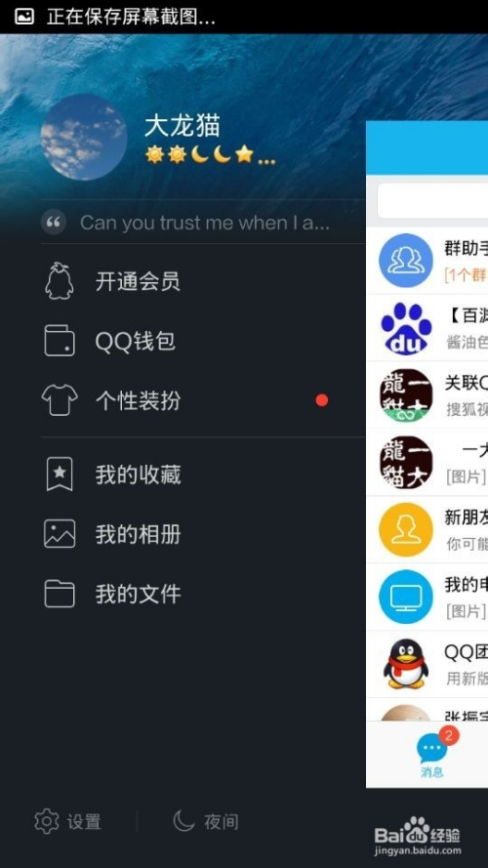Open the photo album picture icon
Image resolution: width=488 pixels, height=868 pixels.
[60, 534]
